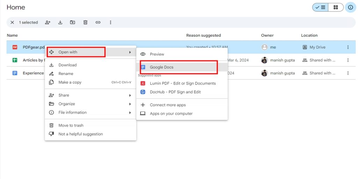Click Shared with location in Articles row
358x179 pixels.
[x=319, y=60]
